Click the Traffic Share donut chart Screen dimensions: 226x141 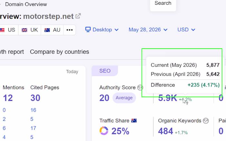(x=104, y=131)
